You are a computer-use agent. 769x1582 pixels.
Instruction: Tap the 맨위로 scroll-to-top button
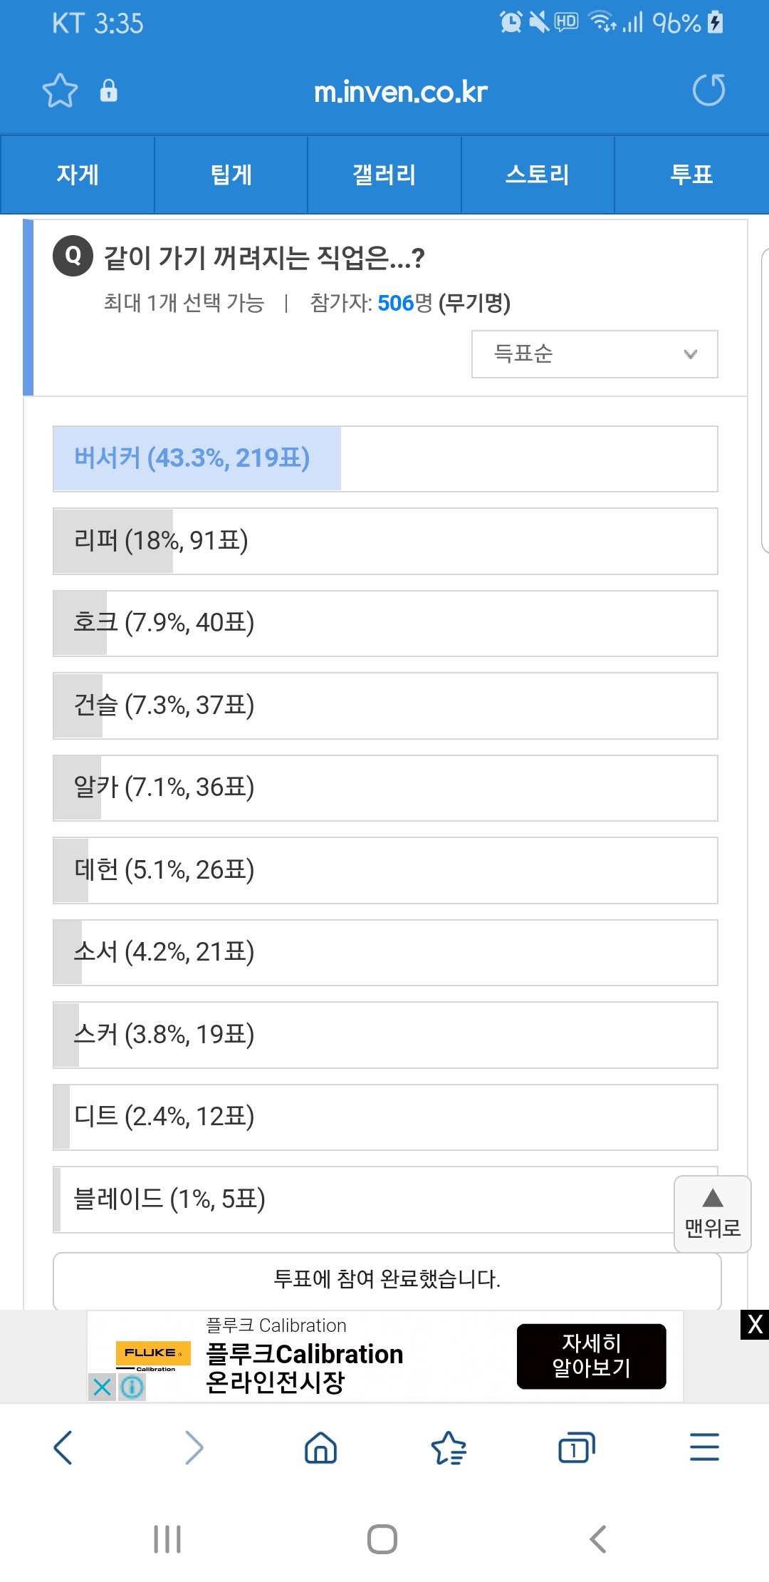[x=712, y=1214]
